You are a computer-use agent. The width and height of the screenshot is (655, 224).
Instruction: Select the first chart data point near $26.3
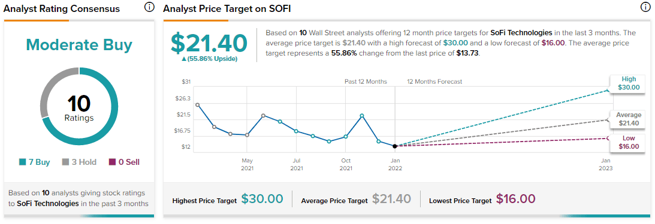point(197,105)
